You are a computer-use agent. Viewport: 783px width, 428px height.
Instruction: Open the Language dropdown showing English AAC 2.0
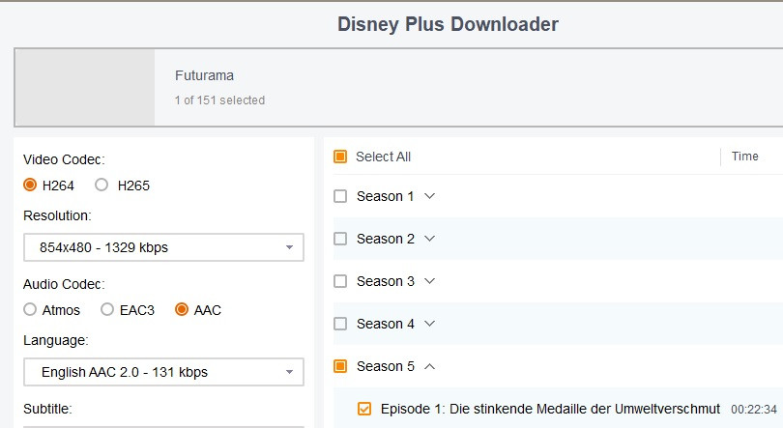163,372
